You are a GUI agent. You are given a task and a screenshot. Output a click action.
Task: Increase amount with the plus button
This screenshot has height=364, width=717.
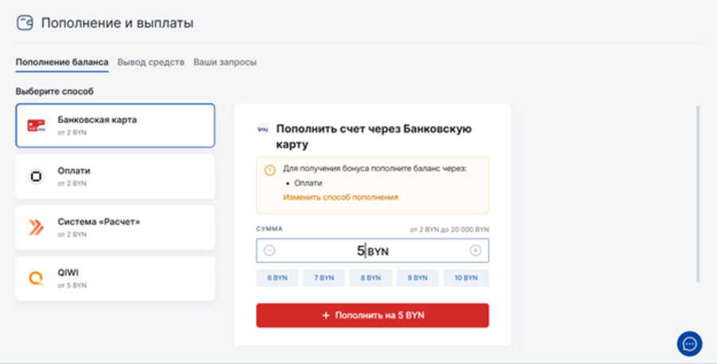point(476,251)
